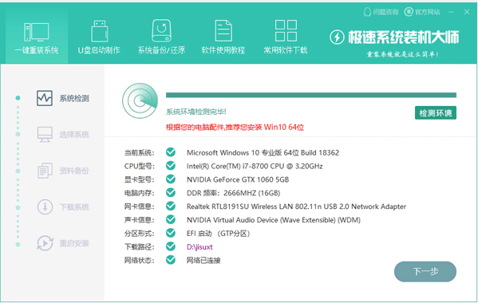Screen dimensions: 478x303
Task: Open the 一键重装系统 tab icon
Action: click(36, 32)
